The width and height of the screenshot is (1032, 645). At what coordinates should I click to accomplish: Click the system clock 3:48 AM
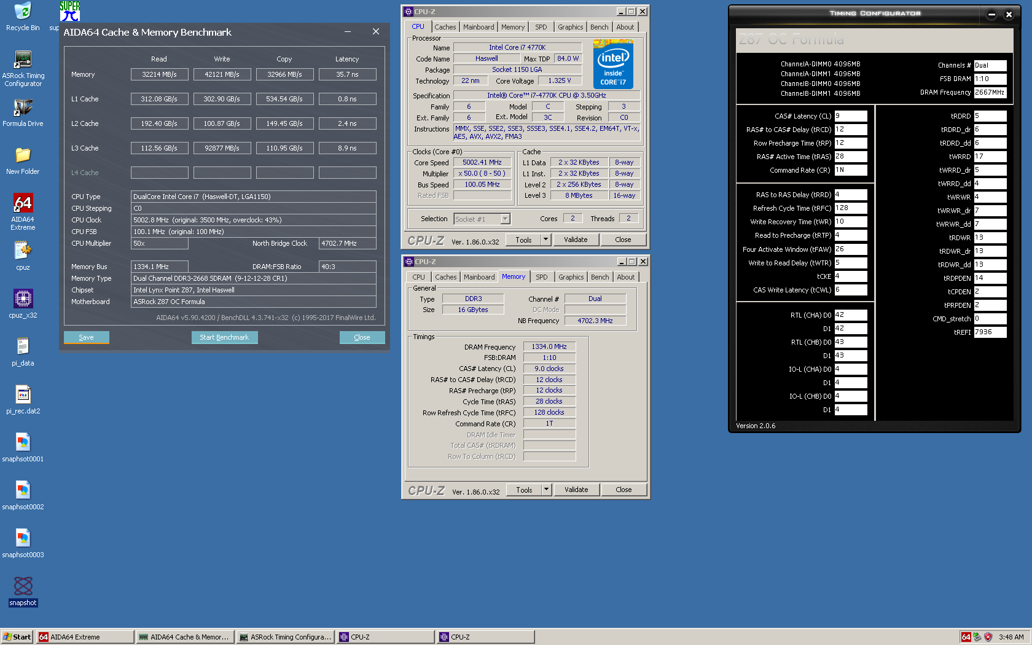coord(1011,637)
